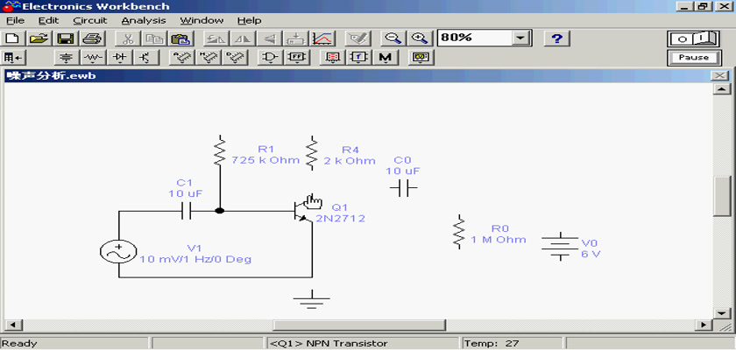Viewport: 736px width, 350px height.
Task: Open Help with question mark button
Action: pos(556,38)
